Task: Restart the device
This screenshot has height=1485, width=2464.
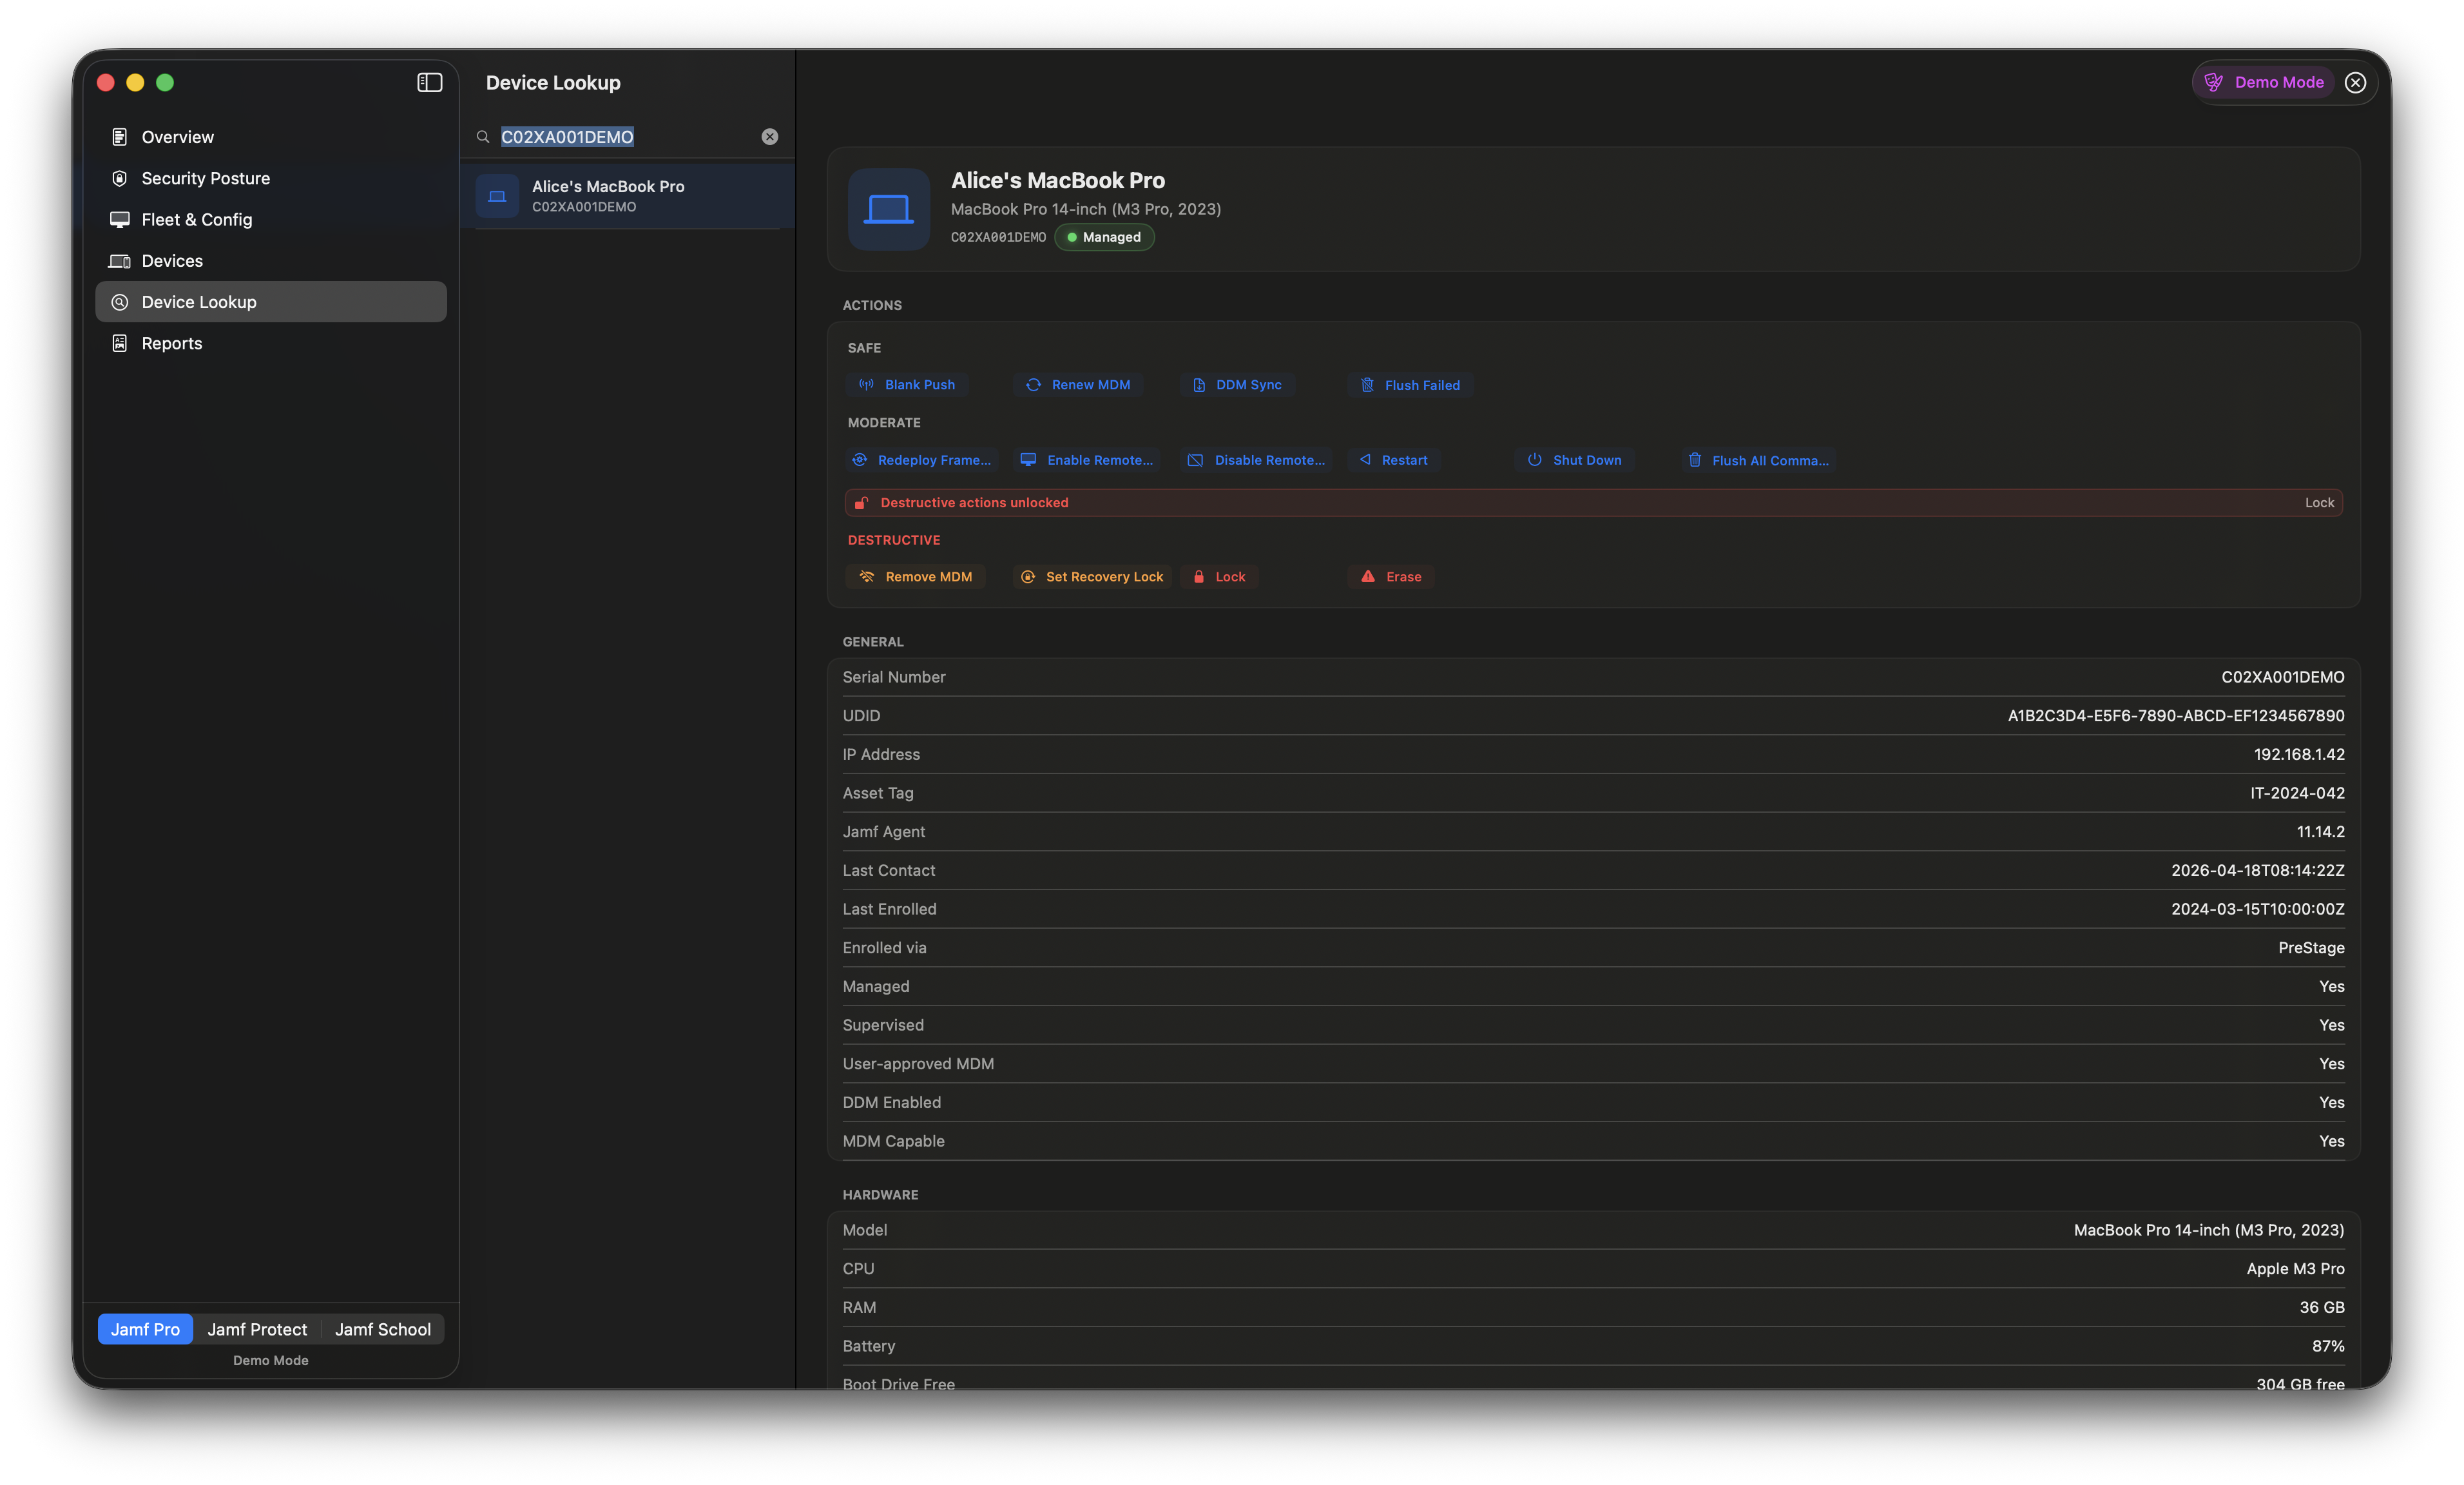Action: pos(1394,460)
